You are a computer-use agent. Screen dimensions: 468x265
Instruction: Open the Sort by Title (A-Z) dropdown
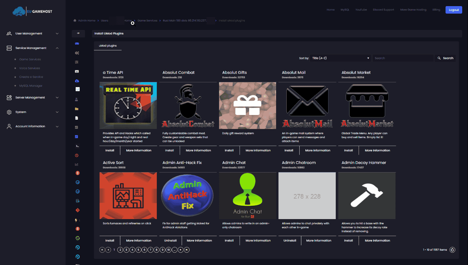[x=341, y=58]
